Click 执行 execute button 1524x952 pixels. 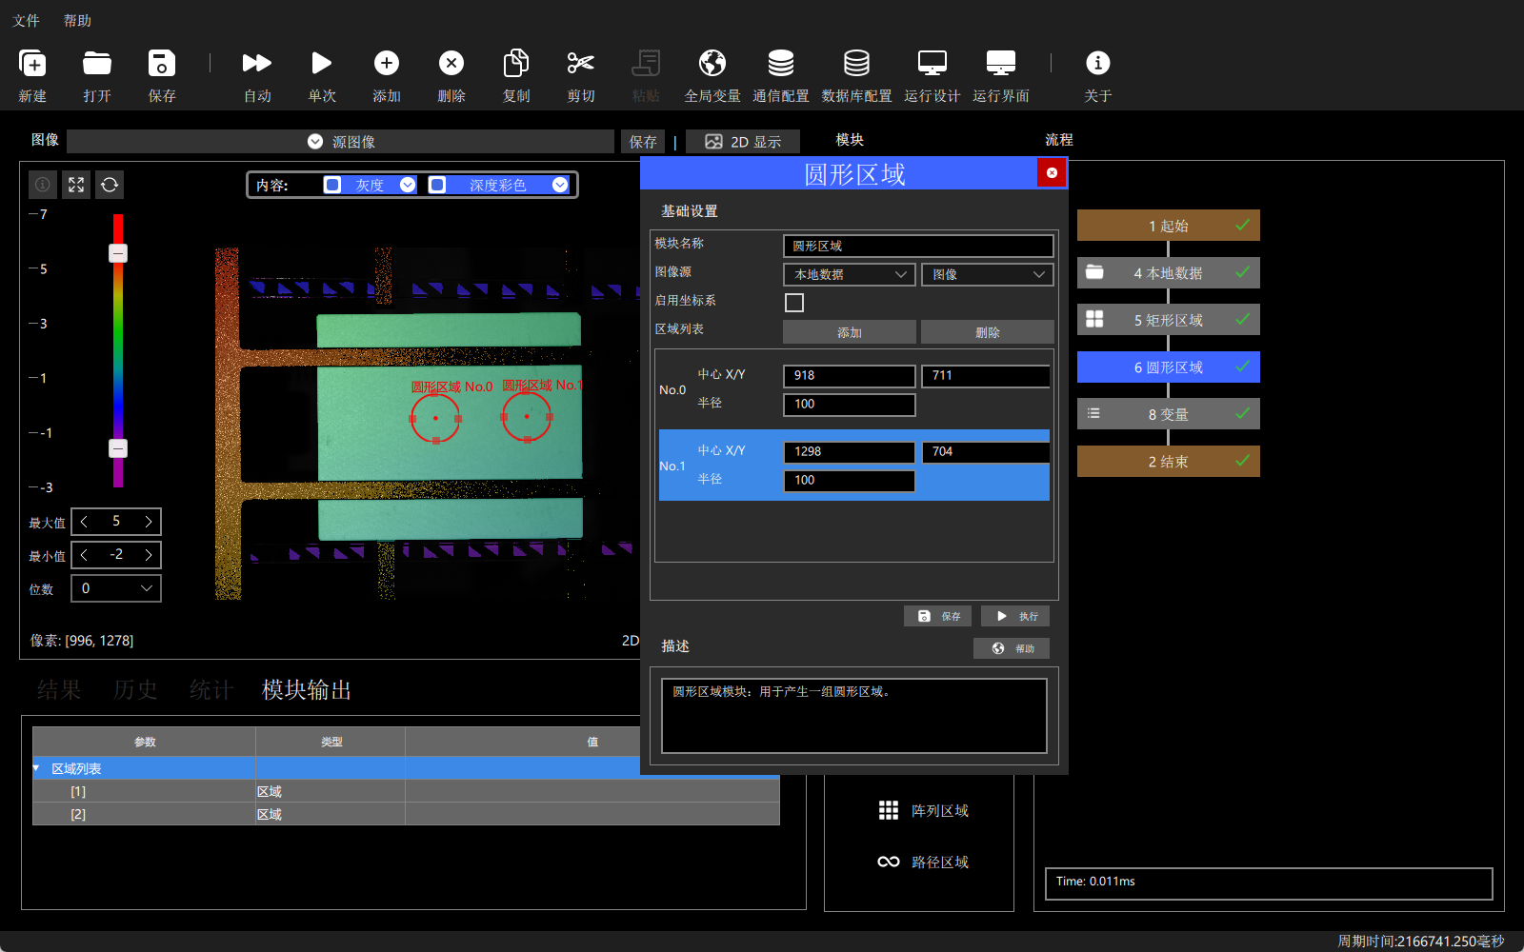(x=1015, y=616)
